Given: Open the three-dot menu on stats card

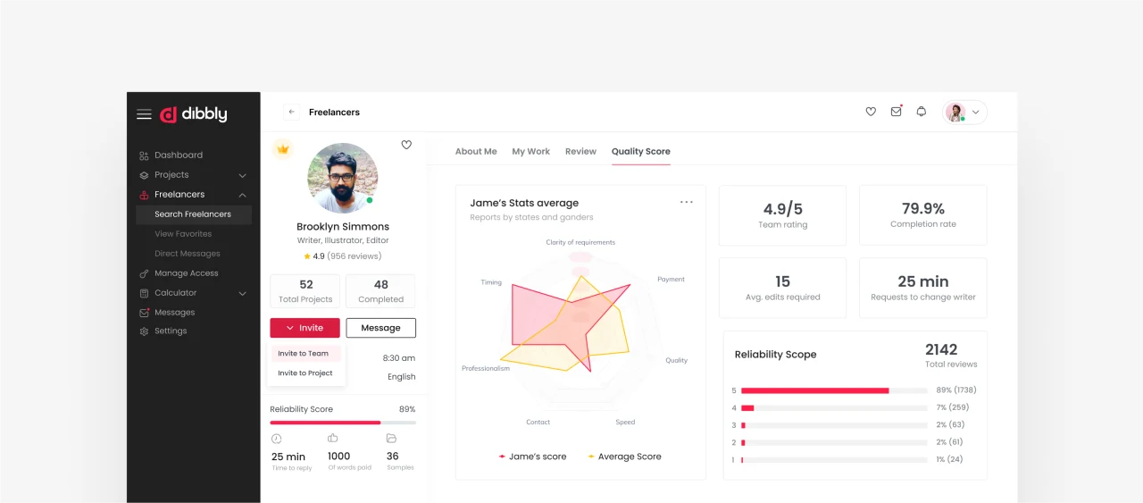Looking at the screenshot, I should (686, 202).
